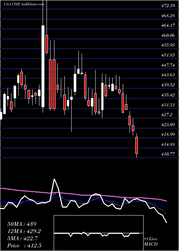Viewport: 179px width, 251px height.
Task: Click the USA CHE bullkhan.com chart title
Action: click(24, 4)
